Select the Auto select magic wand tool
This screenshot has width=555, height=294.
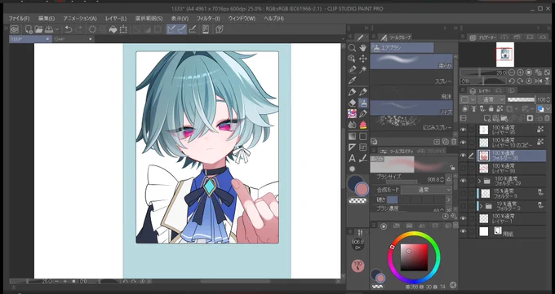[363, 69]
